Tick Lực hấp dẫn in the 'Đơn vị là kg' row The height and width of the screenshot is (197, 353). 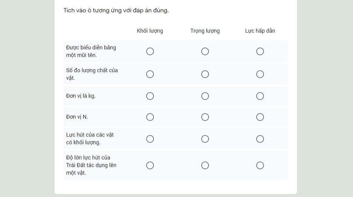[260, 96]
